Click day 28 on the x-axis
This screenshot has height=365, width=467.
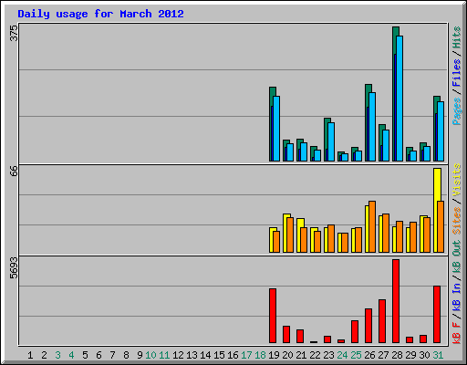(x=397, y=355)
